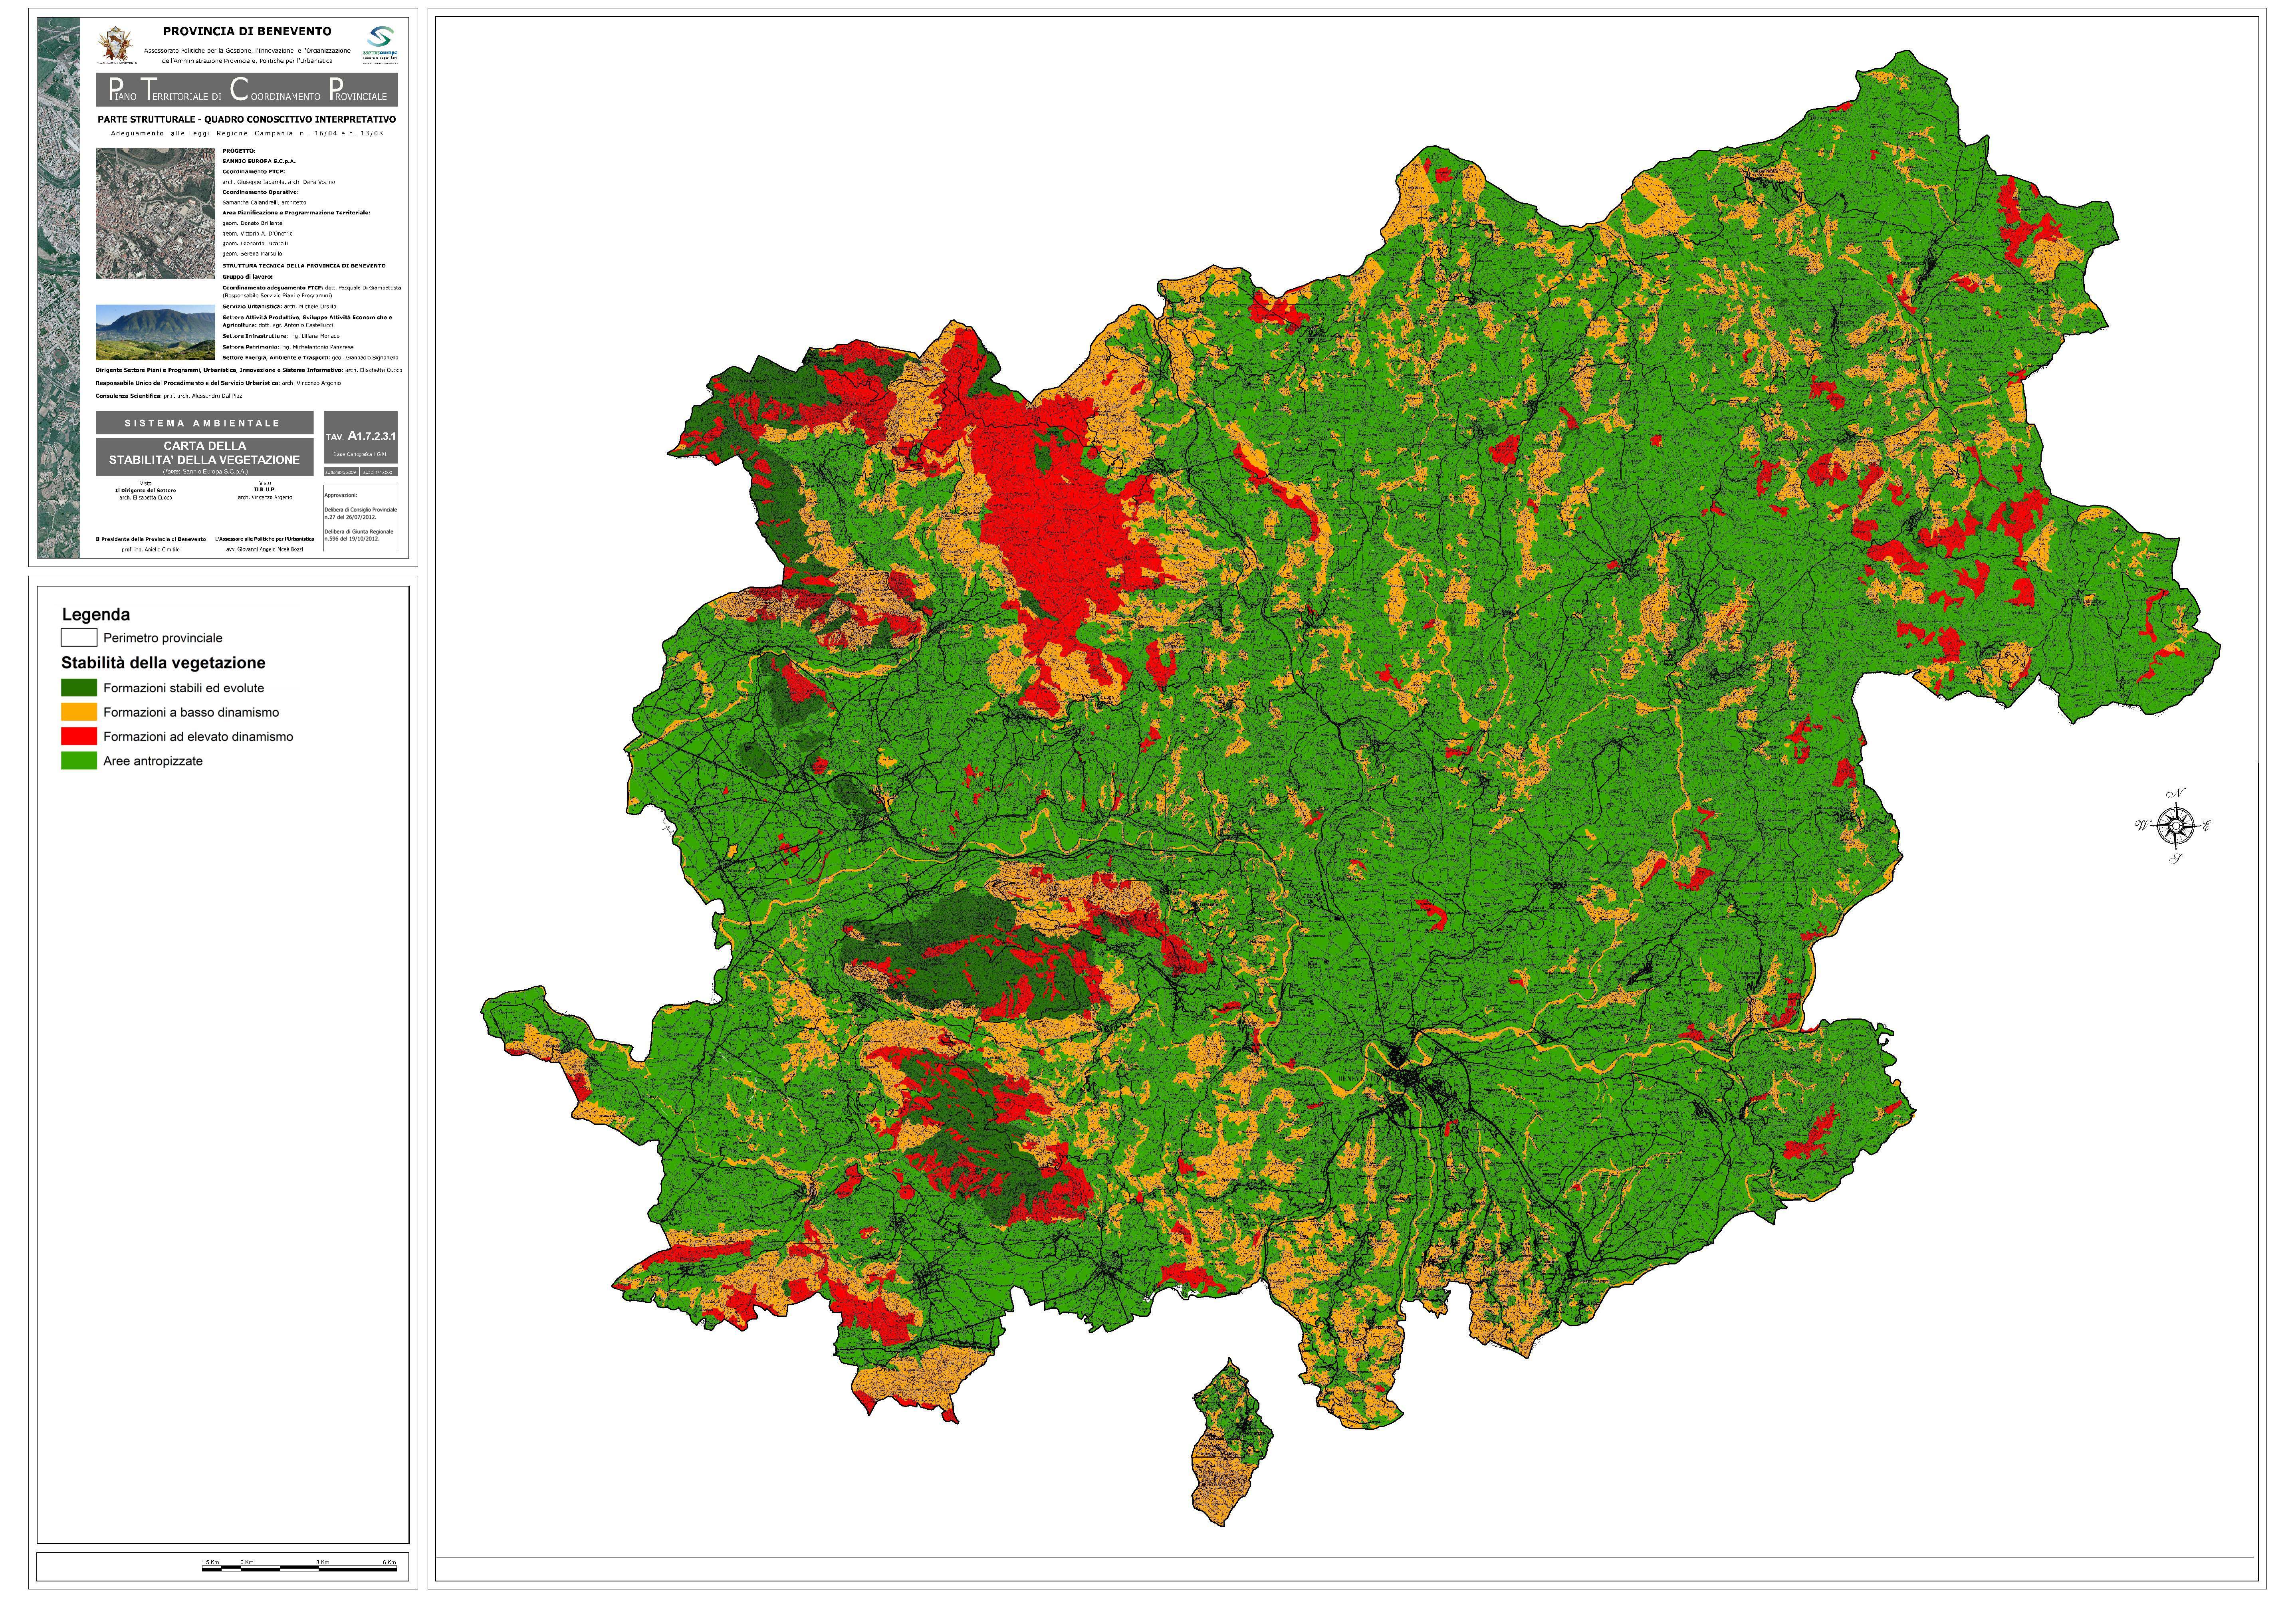Screen dimensions: 2296x1597
Task: Click the 'Settore Patrimonio:' line
Action: [288, 347]
